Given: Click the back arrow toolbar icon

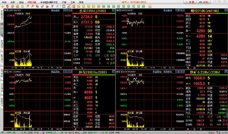Looking at the screenshot, I should click(x=2, y=6).
